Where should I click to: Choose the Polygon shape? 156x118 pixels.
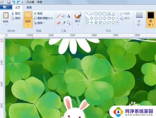pyautogui.click(x=109, y=14)
